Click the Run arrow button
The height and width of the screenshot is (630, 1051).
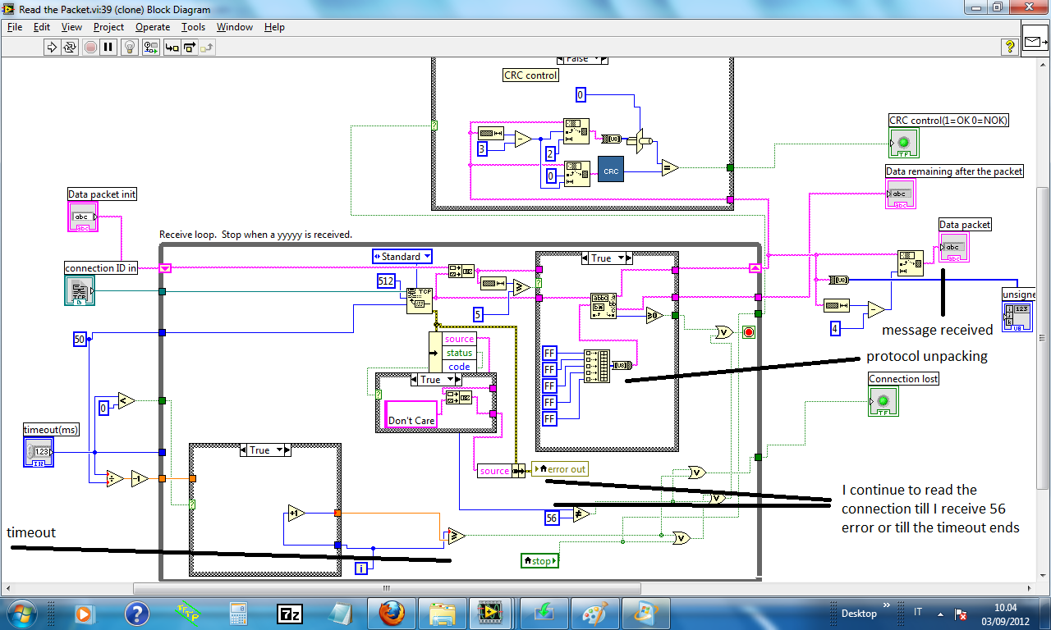pos(53,48)
